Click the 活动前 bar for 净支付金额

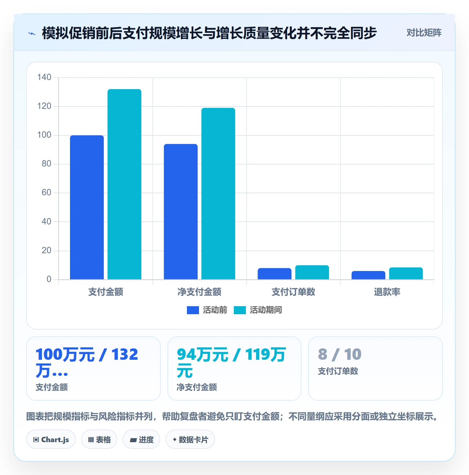tap(181, 212)
